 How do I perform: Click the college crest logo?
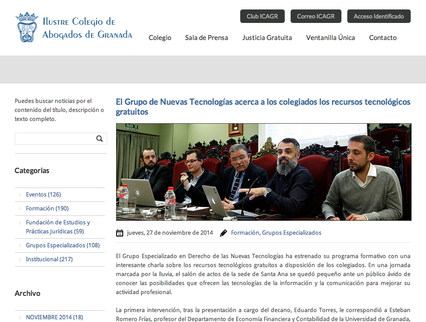click(x=27, y=27)
